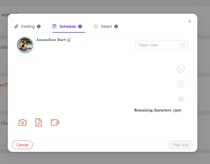The height and width of the screenshot is (164, 210).
Task: Attach a photo with camera icon
Action: point(22,122)
